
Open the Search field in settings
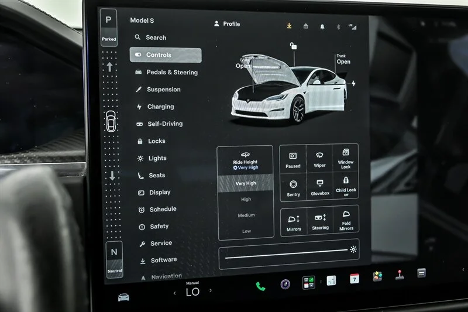click(151, 37)
